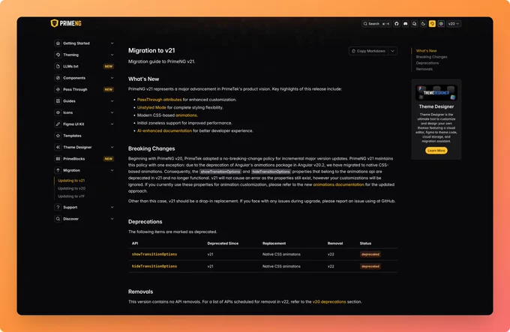Expand the Theming section chevron
This screenshot has width=510, height=332.
click(x=112, y=55)
